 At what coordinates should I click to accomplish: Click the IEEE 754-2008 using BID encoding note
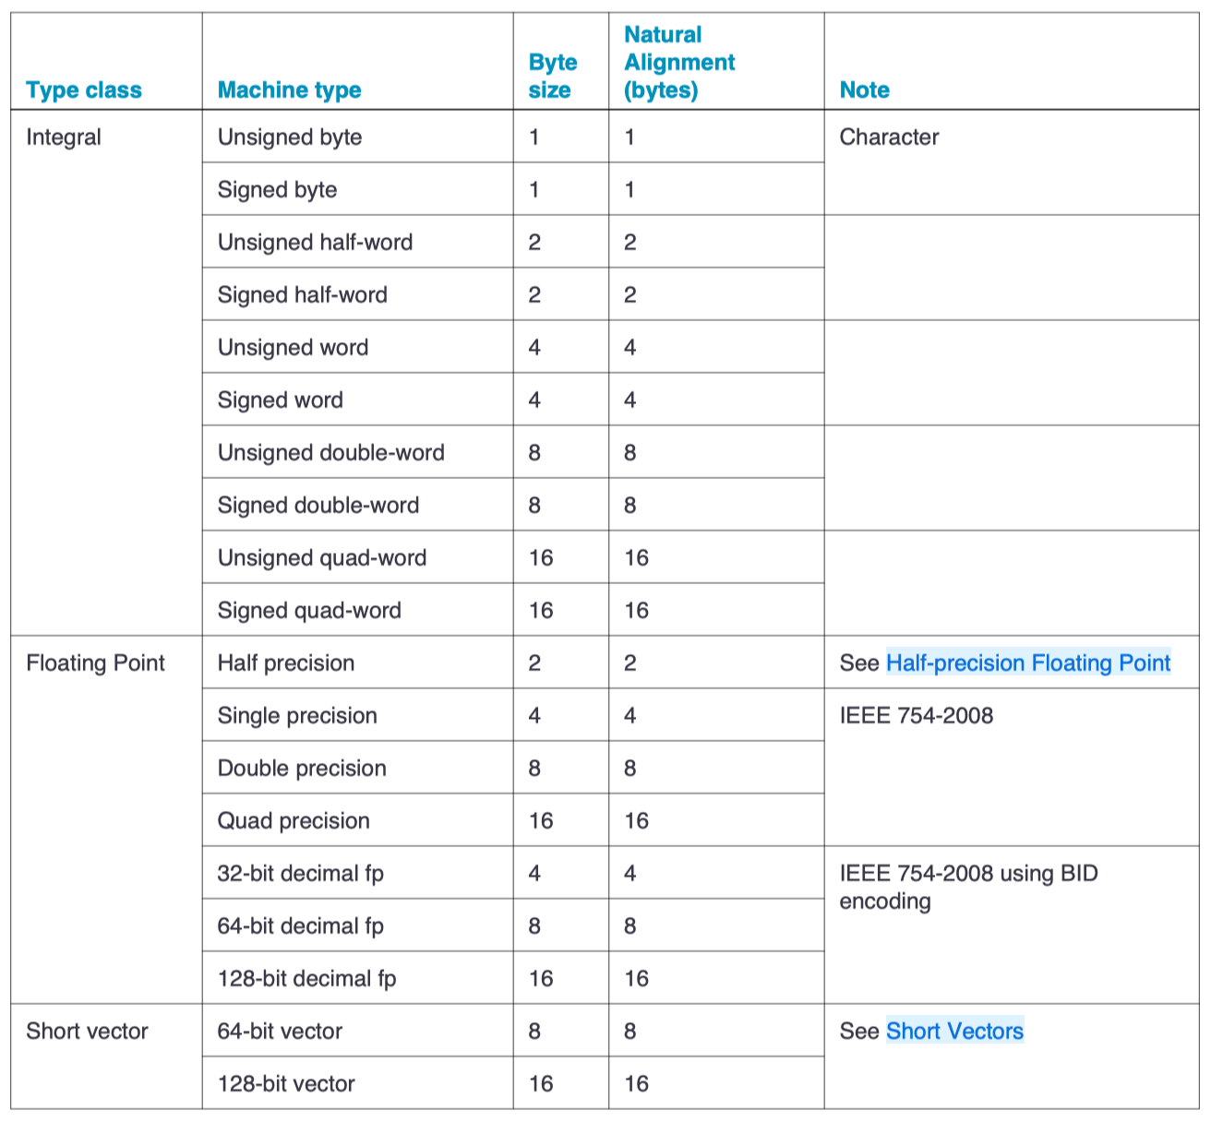pyautogui.click(x=968, y=887)
